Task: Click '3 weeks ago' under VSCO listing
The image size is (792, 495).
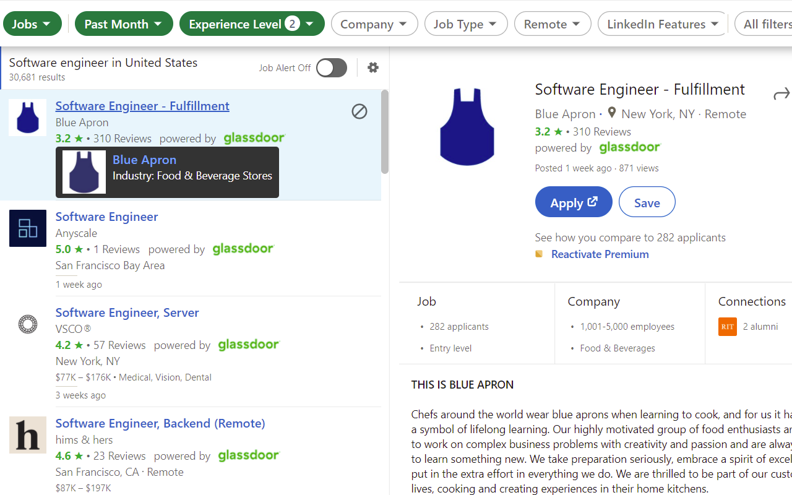Action: click(x=80, y=395)
